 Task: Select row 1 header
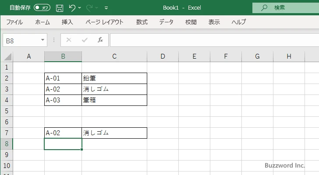pyautogui.click(x=7, y=67)
